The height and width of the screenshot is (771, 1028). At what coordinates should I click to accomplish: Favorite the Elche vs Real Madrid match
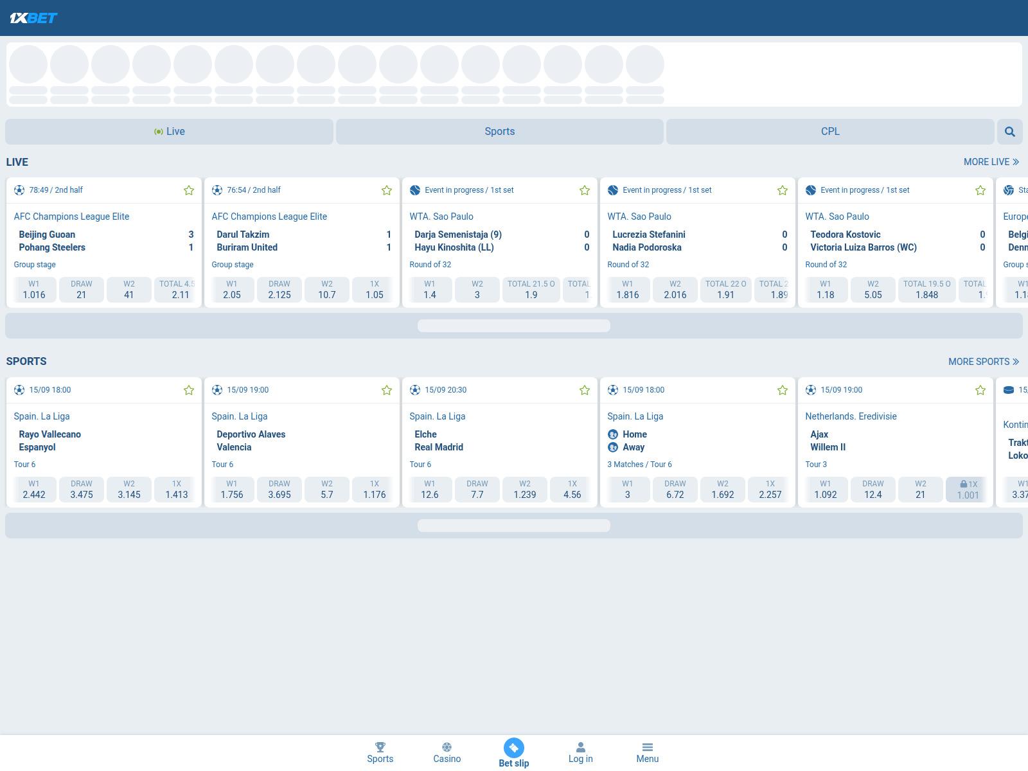(x=585, y=390)
